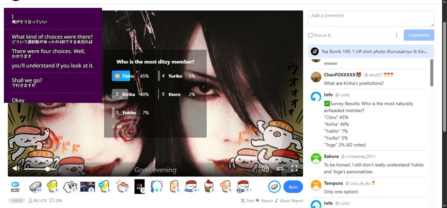The width and height of the screenshot is (447, 208).
Task: Enter fullscreen with the corner-brackets icon
Action: tap(294, 168)
